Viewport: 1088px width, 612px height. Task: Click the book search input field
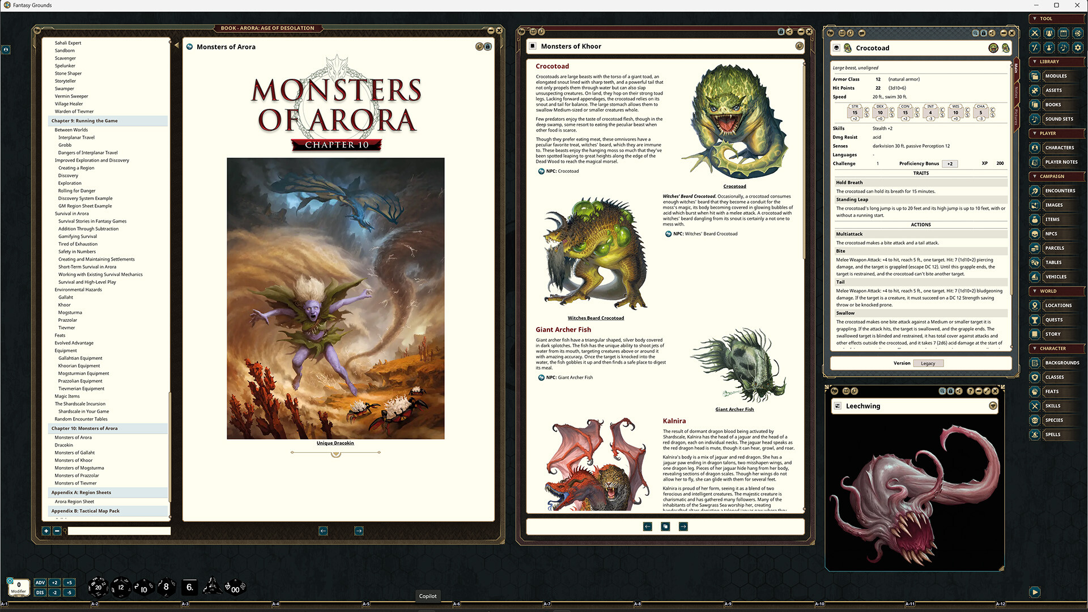coord(119,531)
